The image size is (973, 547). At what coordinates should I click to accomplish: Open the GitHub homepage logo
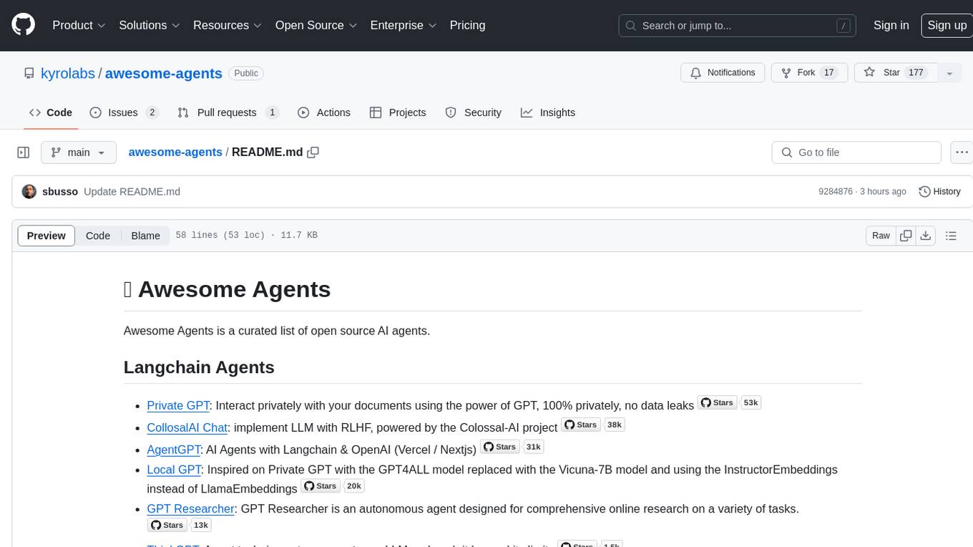pos(23,25)
